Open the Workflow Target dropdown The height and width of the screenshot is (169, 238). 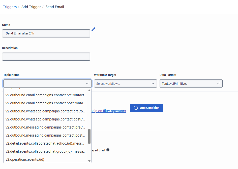pyautogui.click(x=125, y=83)
